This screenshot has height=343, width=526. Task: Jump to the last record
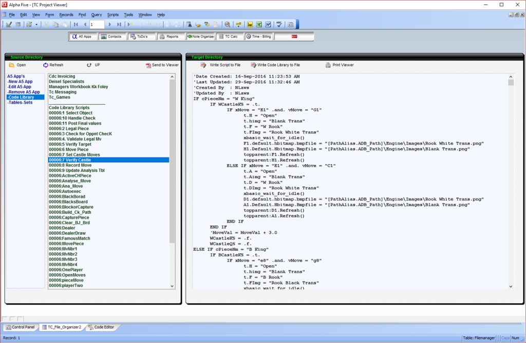pyautogui.click(x=119, y=24)
